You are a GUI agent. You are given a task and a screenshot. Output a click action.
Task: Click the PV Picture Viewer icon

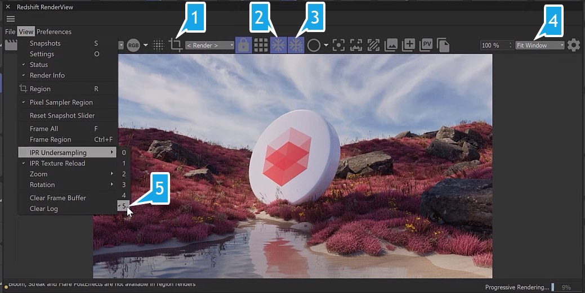(426, 45)
